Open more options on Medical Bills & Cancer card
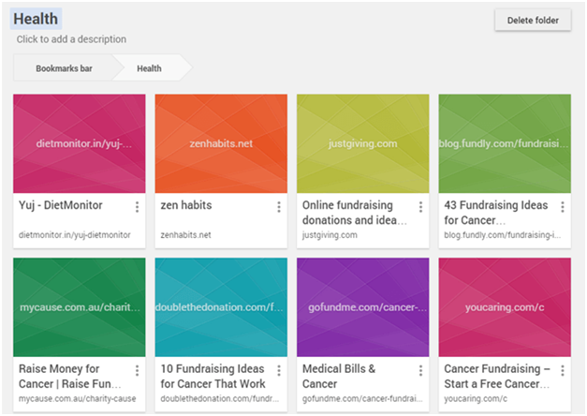The height and width of the screenshot is (416, 587). (420, 371)
